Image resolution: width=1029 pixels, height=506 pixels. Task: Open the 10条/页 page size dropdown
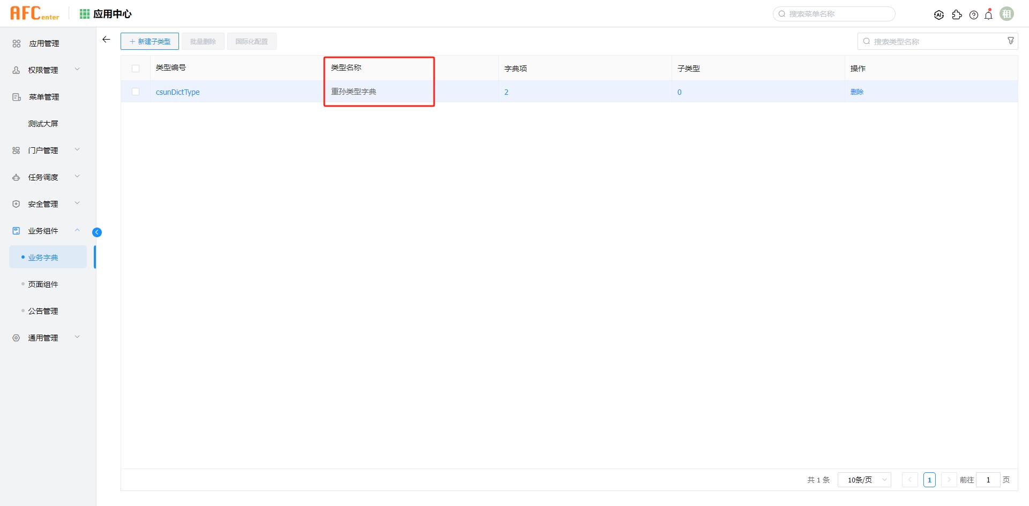[x=864, y=480]
